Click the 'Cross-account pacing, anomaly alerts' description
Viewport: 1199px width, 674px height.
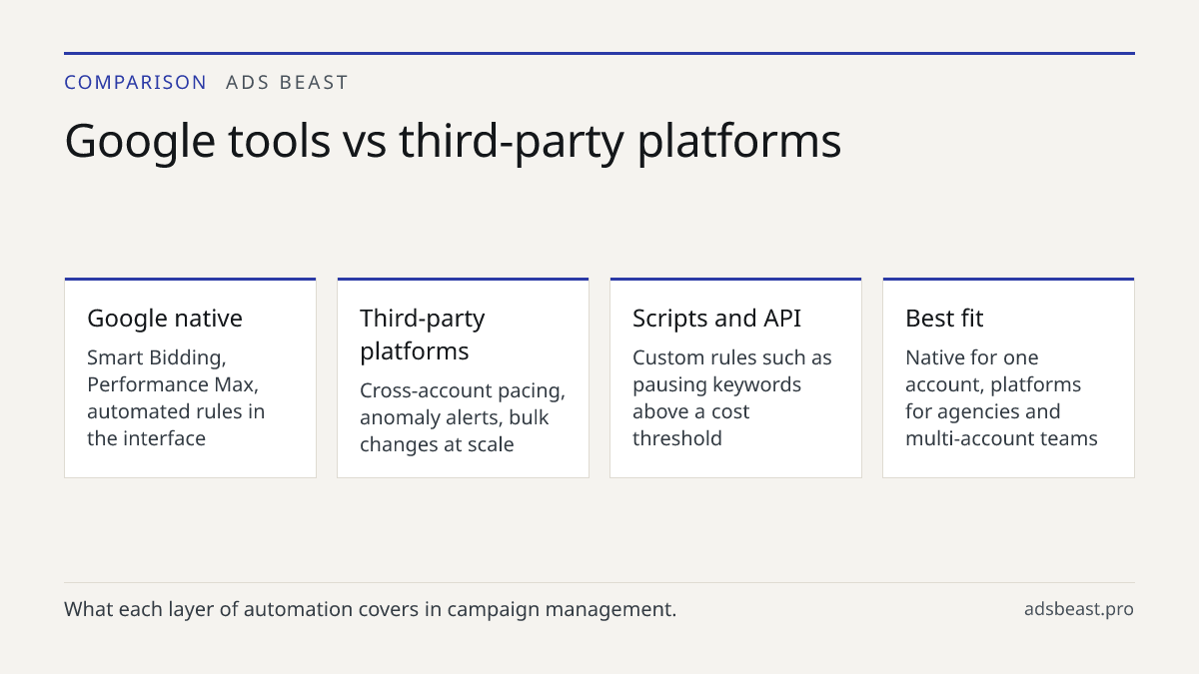tap(463, 417)
